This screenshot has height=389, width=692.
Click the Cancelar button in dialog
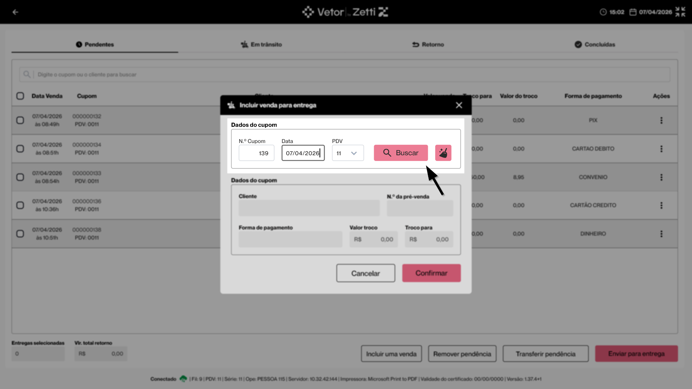(365, 273)
